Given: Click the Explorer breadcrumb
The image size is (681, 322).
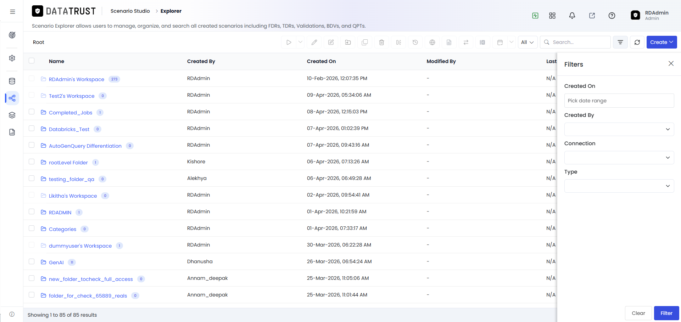Looking at the screenshot, I should point(171,11).
